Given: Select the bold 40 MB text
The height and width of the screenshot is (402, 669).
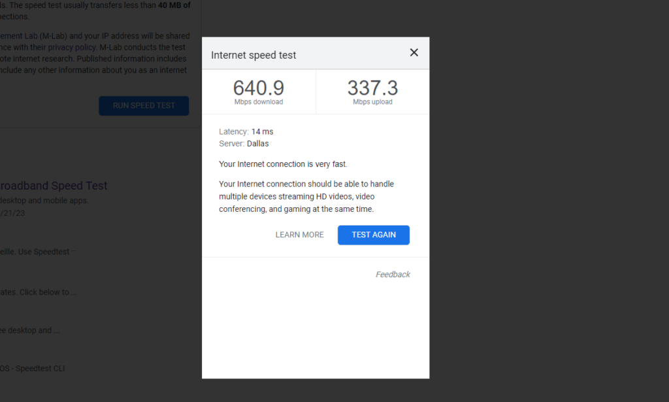Looking at the screenshot, I should [170, 5].
